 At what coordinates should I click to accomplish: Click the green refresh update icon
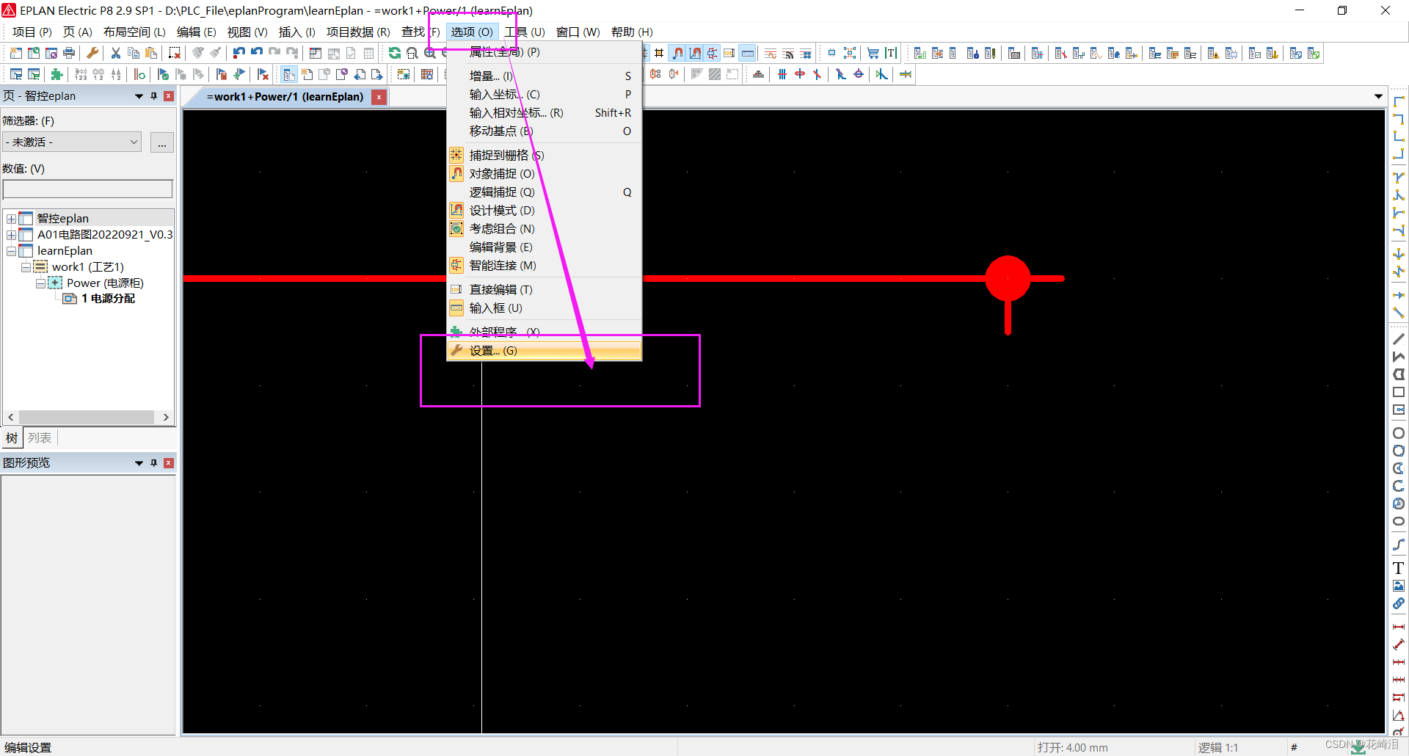point(395,53)
